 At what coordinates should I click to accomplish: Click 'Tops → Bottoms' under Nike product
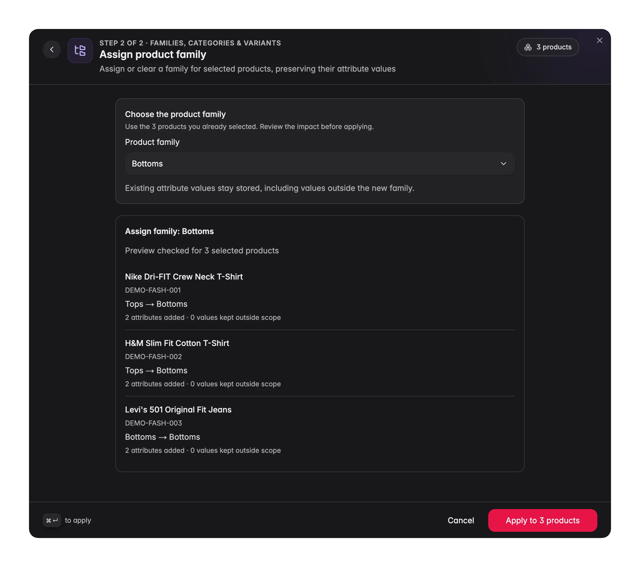coord(156,304)
